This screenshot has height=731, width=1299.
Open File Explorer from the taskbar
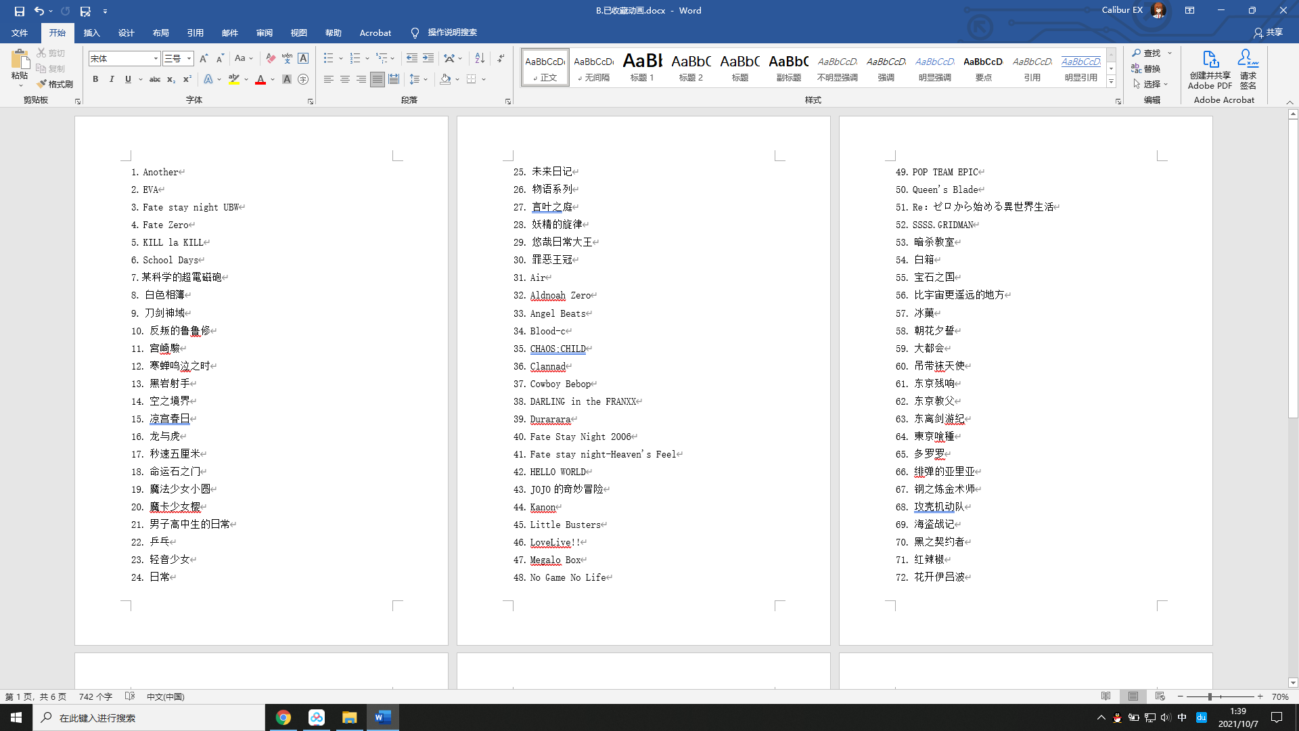[x=349, y=717]
